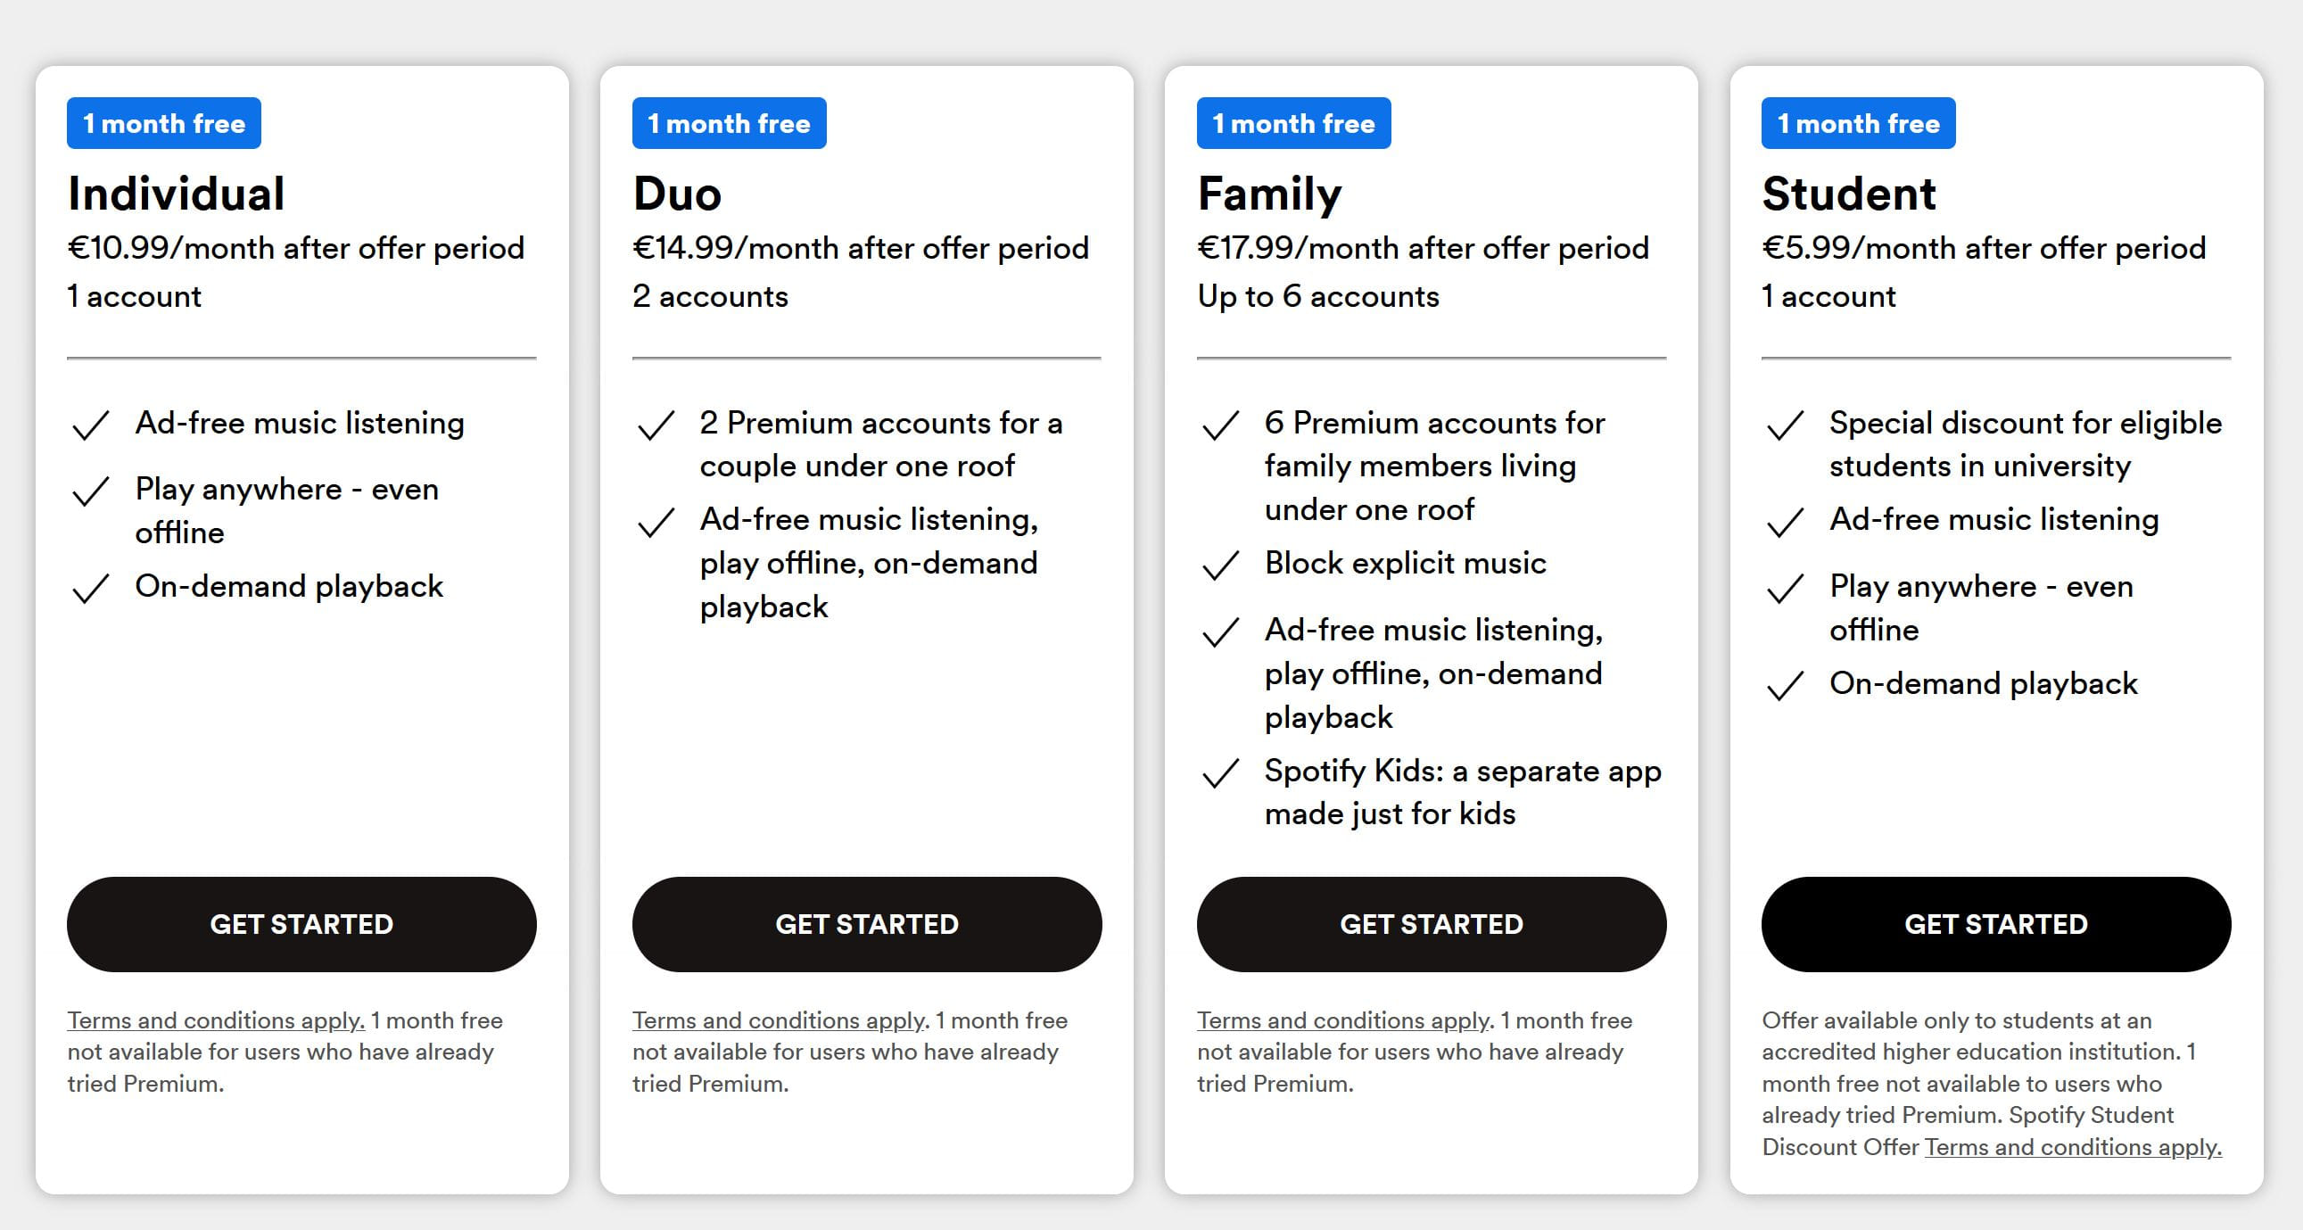The image size is (2303, 1230).
Task: Open Student Discount Offer terms link
Action: point(2072,1147)
